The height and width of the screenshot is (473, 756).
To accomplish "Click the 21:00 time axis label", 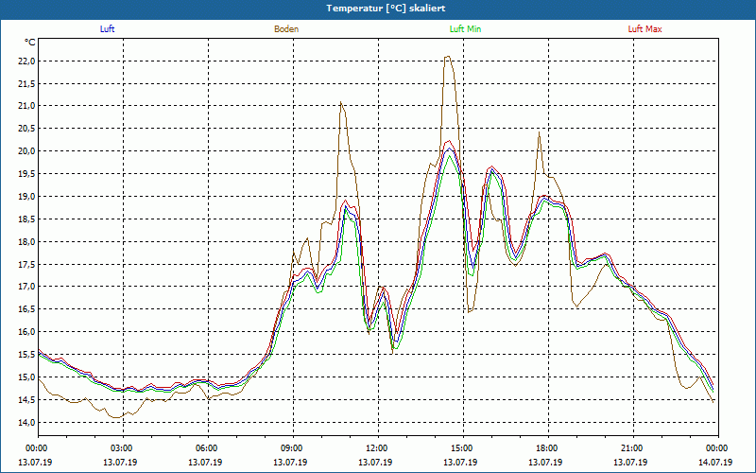I will click(630, 448).
